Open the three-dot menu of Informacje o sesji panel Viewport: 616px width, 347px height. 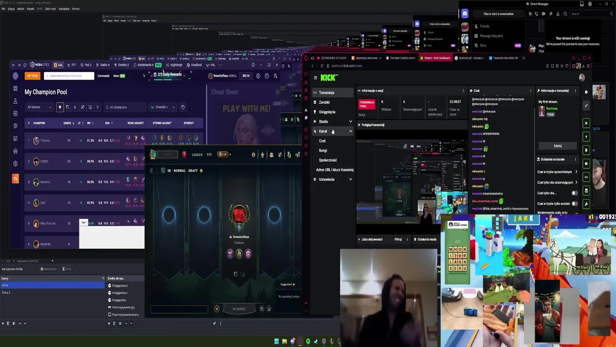[x=463, y=91]
